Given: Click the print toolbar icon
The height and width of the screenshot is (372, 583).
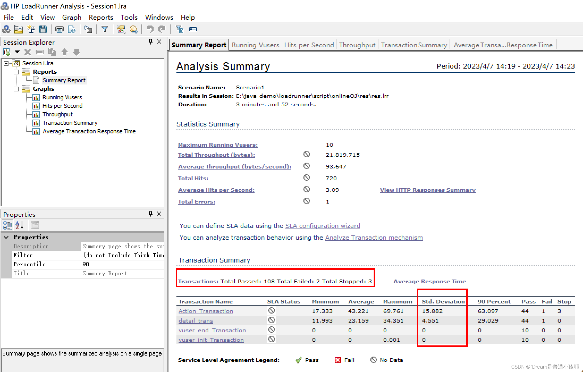Looking at the screenshot, I should coord(60,29).
